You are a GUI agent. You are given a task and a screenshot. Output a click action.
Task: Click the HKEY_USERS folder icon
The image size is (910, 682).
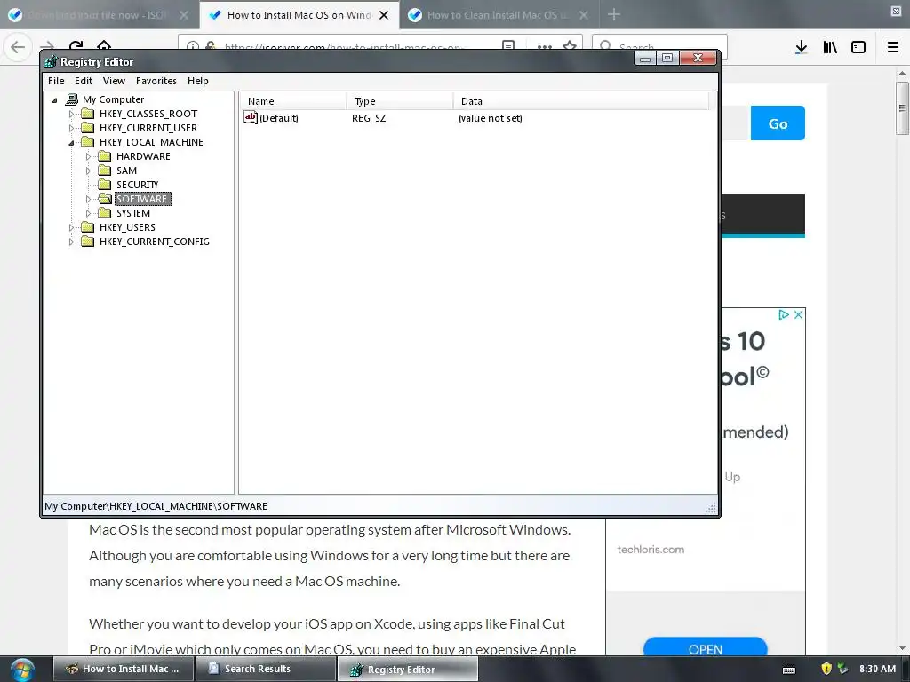(88, 227)
